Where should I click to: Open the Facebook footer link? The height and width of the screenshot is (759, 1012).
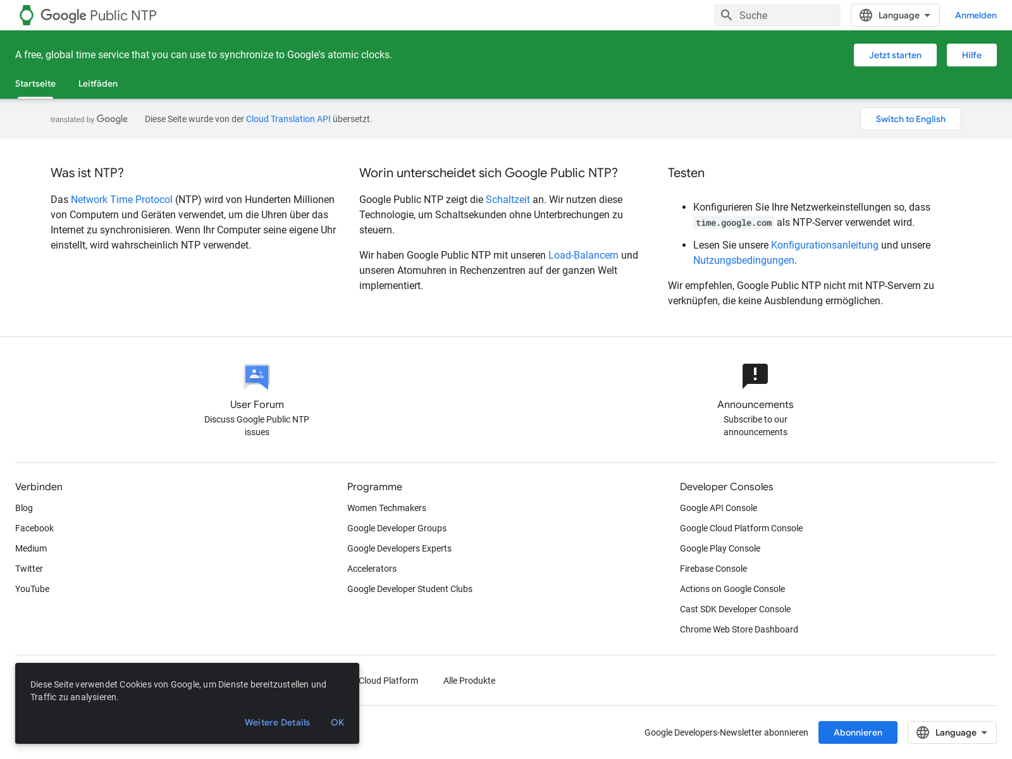tap(35, 528)
